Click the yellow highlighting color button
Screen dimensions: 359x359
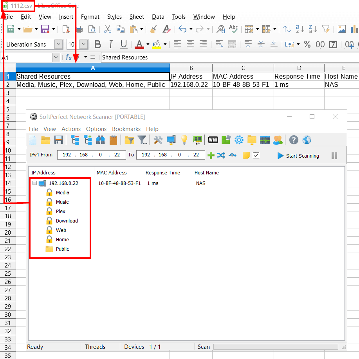click(157, 44)
